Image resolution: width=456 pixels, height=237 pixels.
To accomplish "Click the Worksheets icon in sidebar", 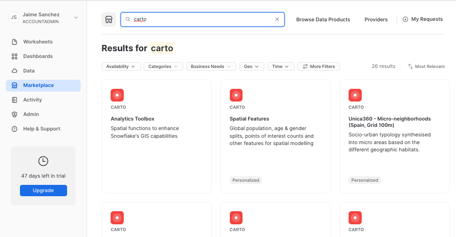I will 15,42.
